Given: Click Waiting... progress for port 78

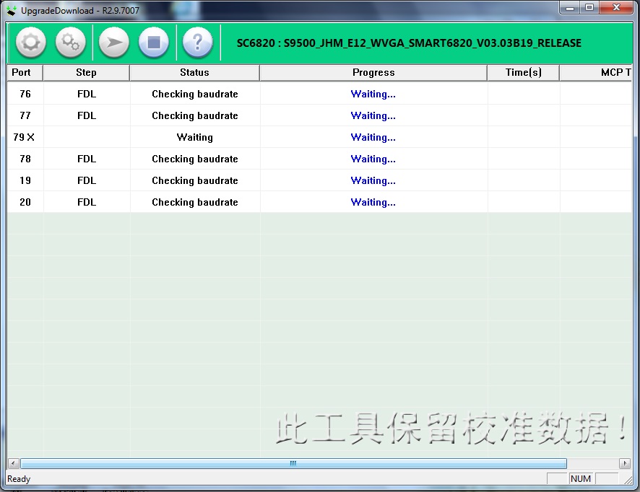Looking at the screenshot, I should (373, 159).
